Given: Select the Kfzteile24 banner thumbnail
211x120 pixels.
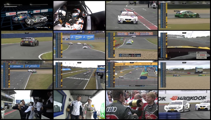Looking at the screenshot, I should pos(132,45).
